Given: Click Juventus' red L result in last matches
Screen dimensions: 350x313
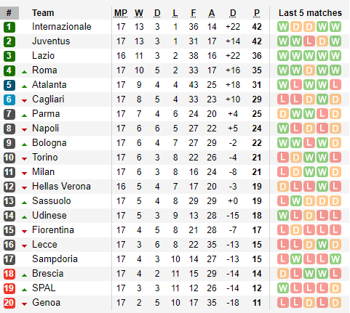Looking at the screenshot, I should [x=309, y=41].
